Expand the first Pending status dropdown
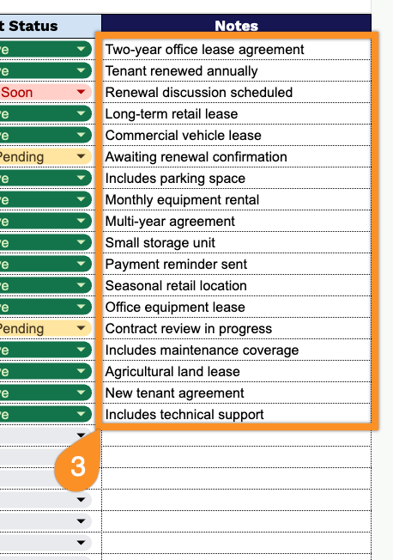393x560 pixels. click(81, 156)
